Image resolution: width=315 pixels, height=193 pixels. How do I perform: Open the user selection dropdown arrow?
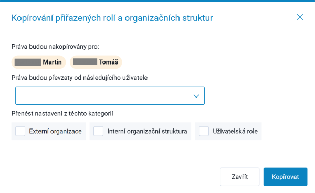pos(196,96)
